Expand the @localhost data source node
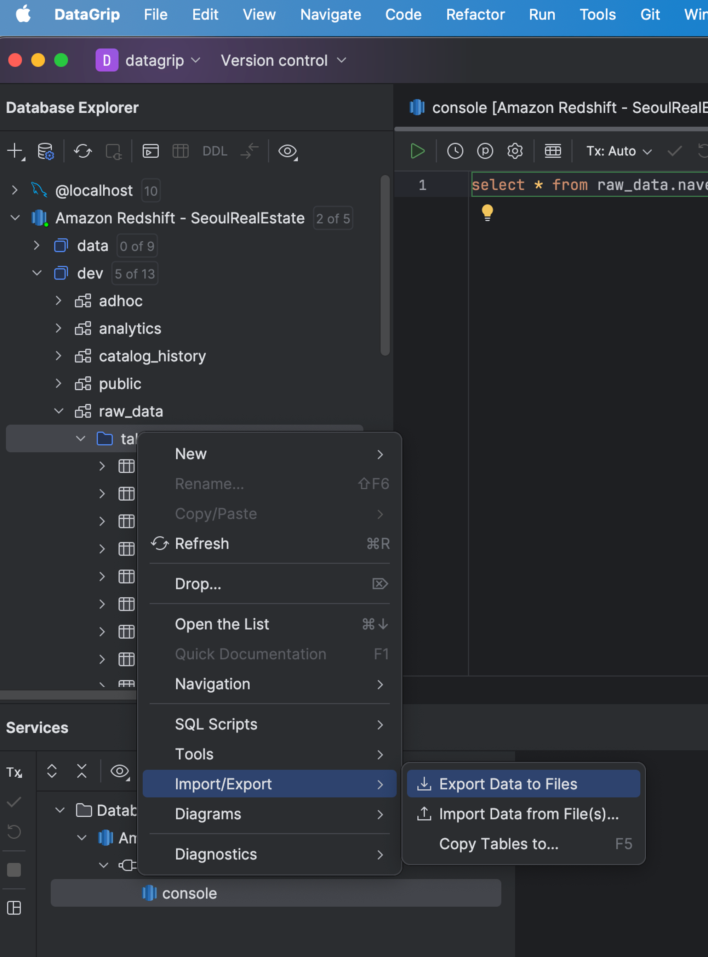This screenshot has width=708, height=957. [15, 190]
